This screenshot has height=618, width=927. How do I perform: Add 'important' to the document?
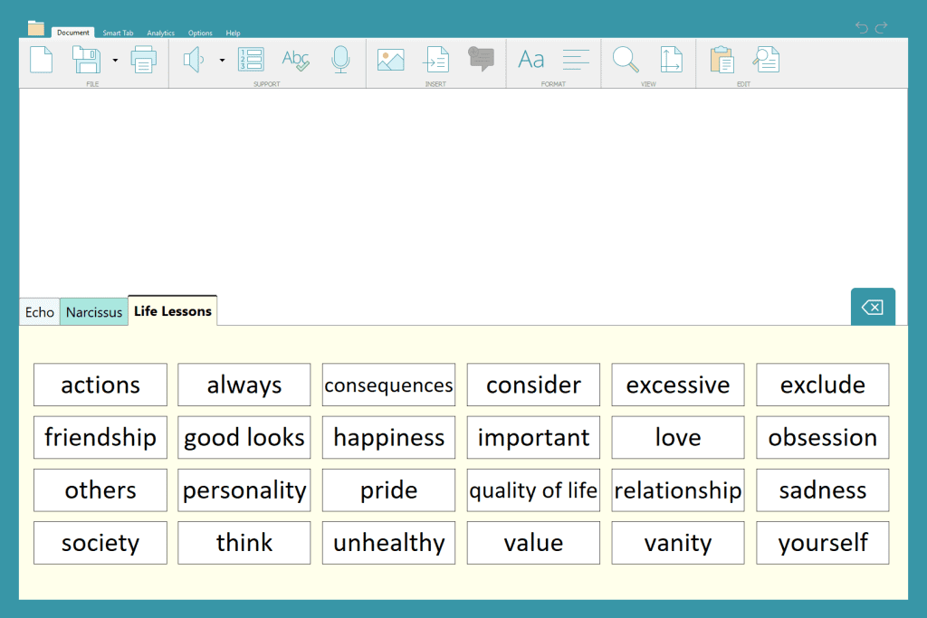tap(533, 437)
